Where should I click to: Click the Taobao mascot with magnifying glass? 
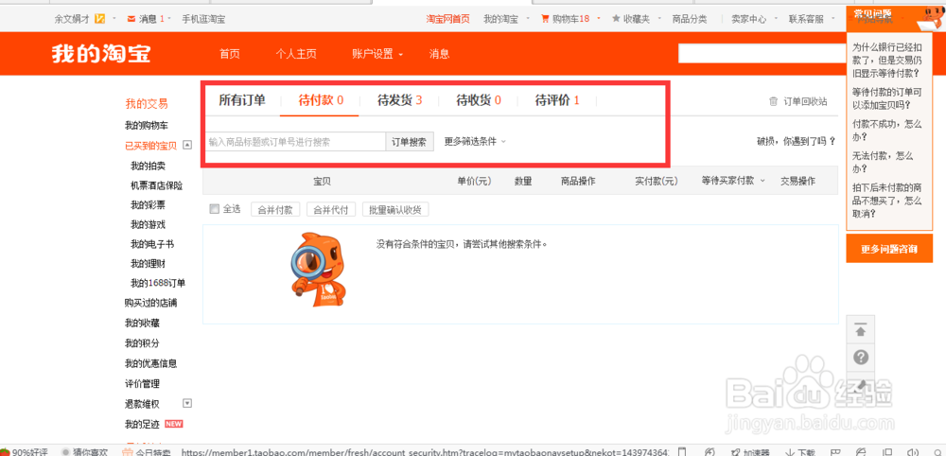319,269
